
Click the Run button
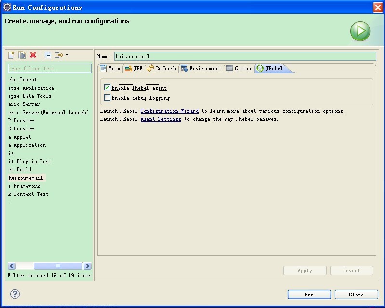(x=309, y=295)
